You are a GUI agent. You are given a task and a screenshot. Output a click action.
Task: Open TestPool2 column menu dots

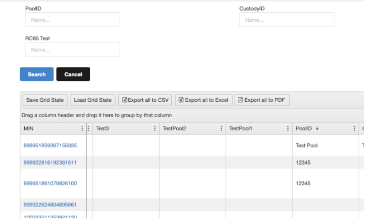pos(221,128)
